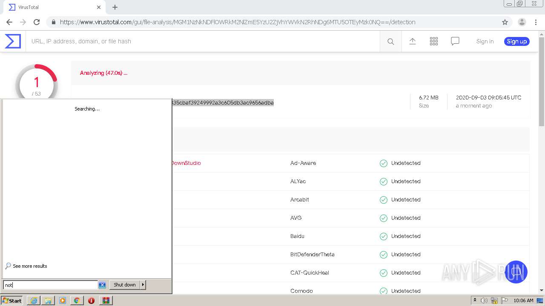Click the Analyzing status text
The height and width of the screenshot is (306, 545).
pos(103,73)
